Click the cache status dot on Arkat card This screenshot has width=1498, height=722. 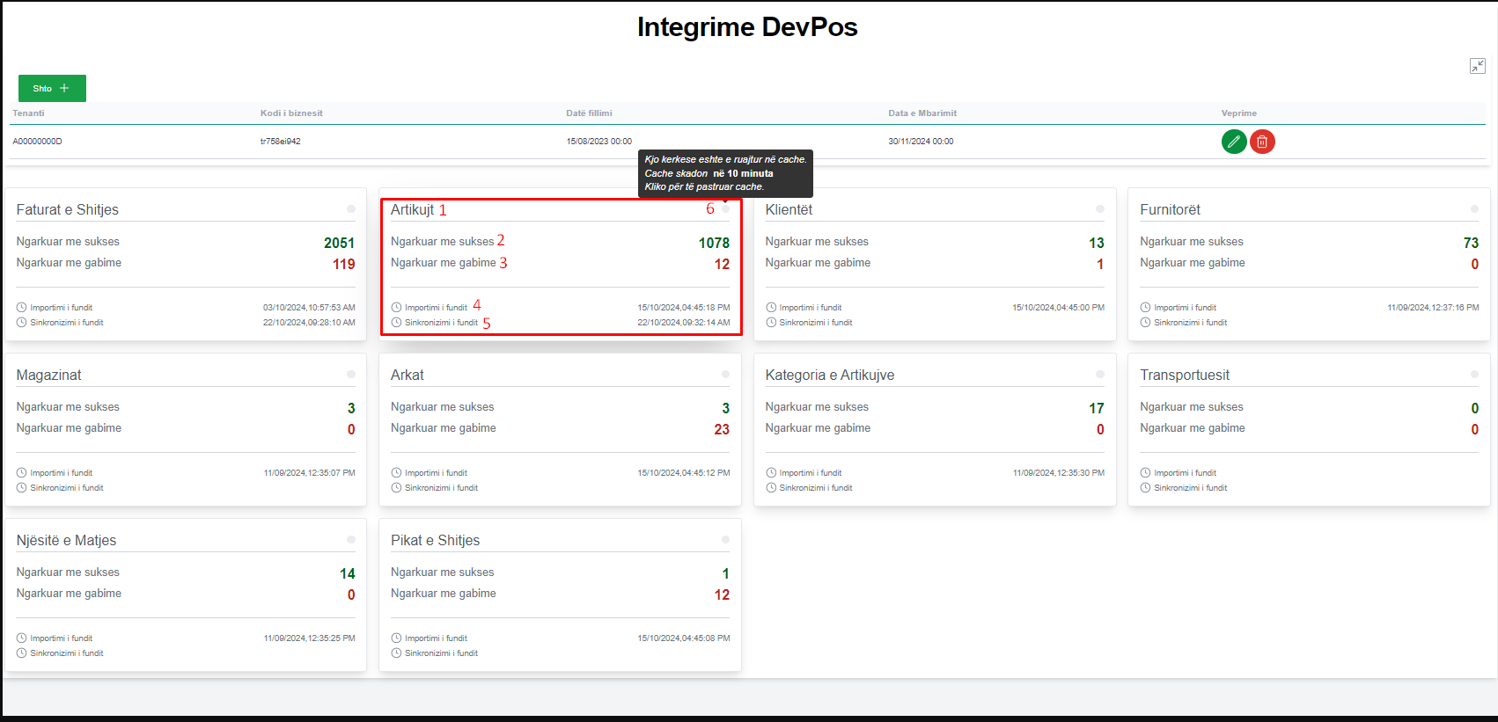(725, 375)
